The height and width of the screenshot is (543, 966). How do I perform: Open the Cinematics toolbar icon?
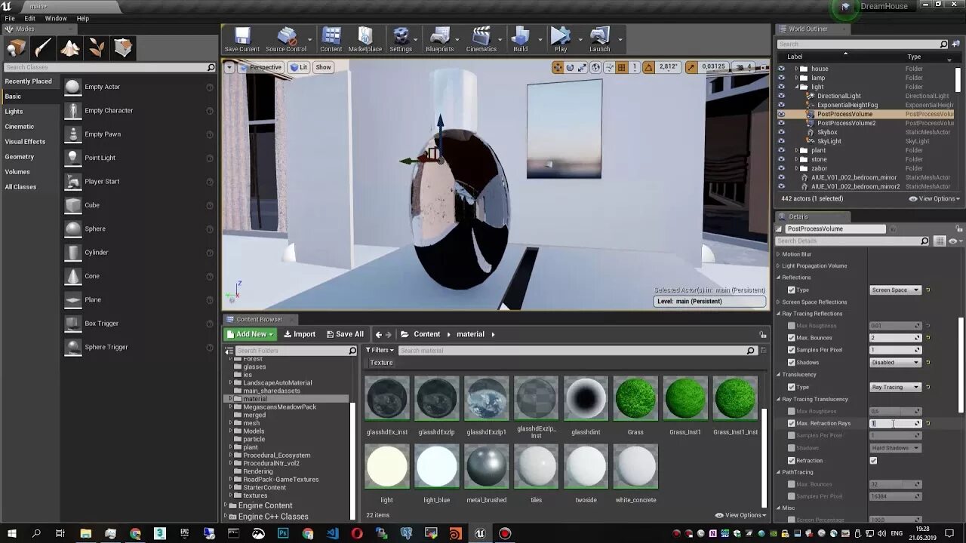coord(481,39)
